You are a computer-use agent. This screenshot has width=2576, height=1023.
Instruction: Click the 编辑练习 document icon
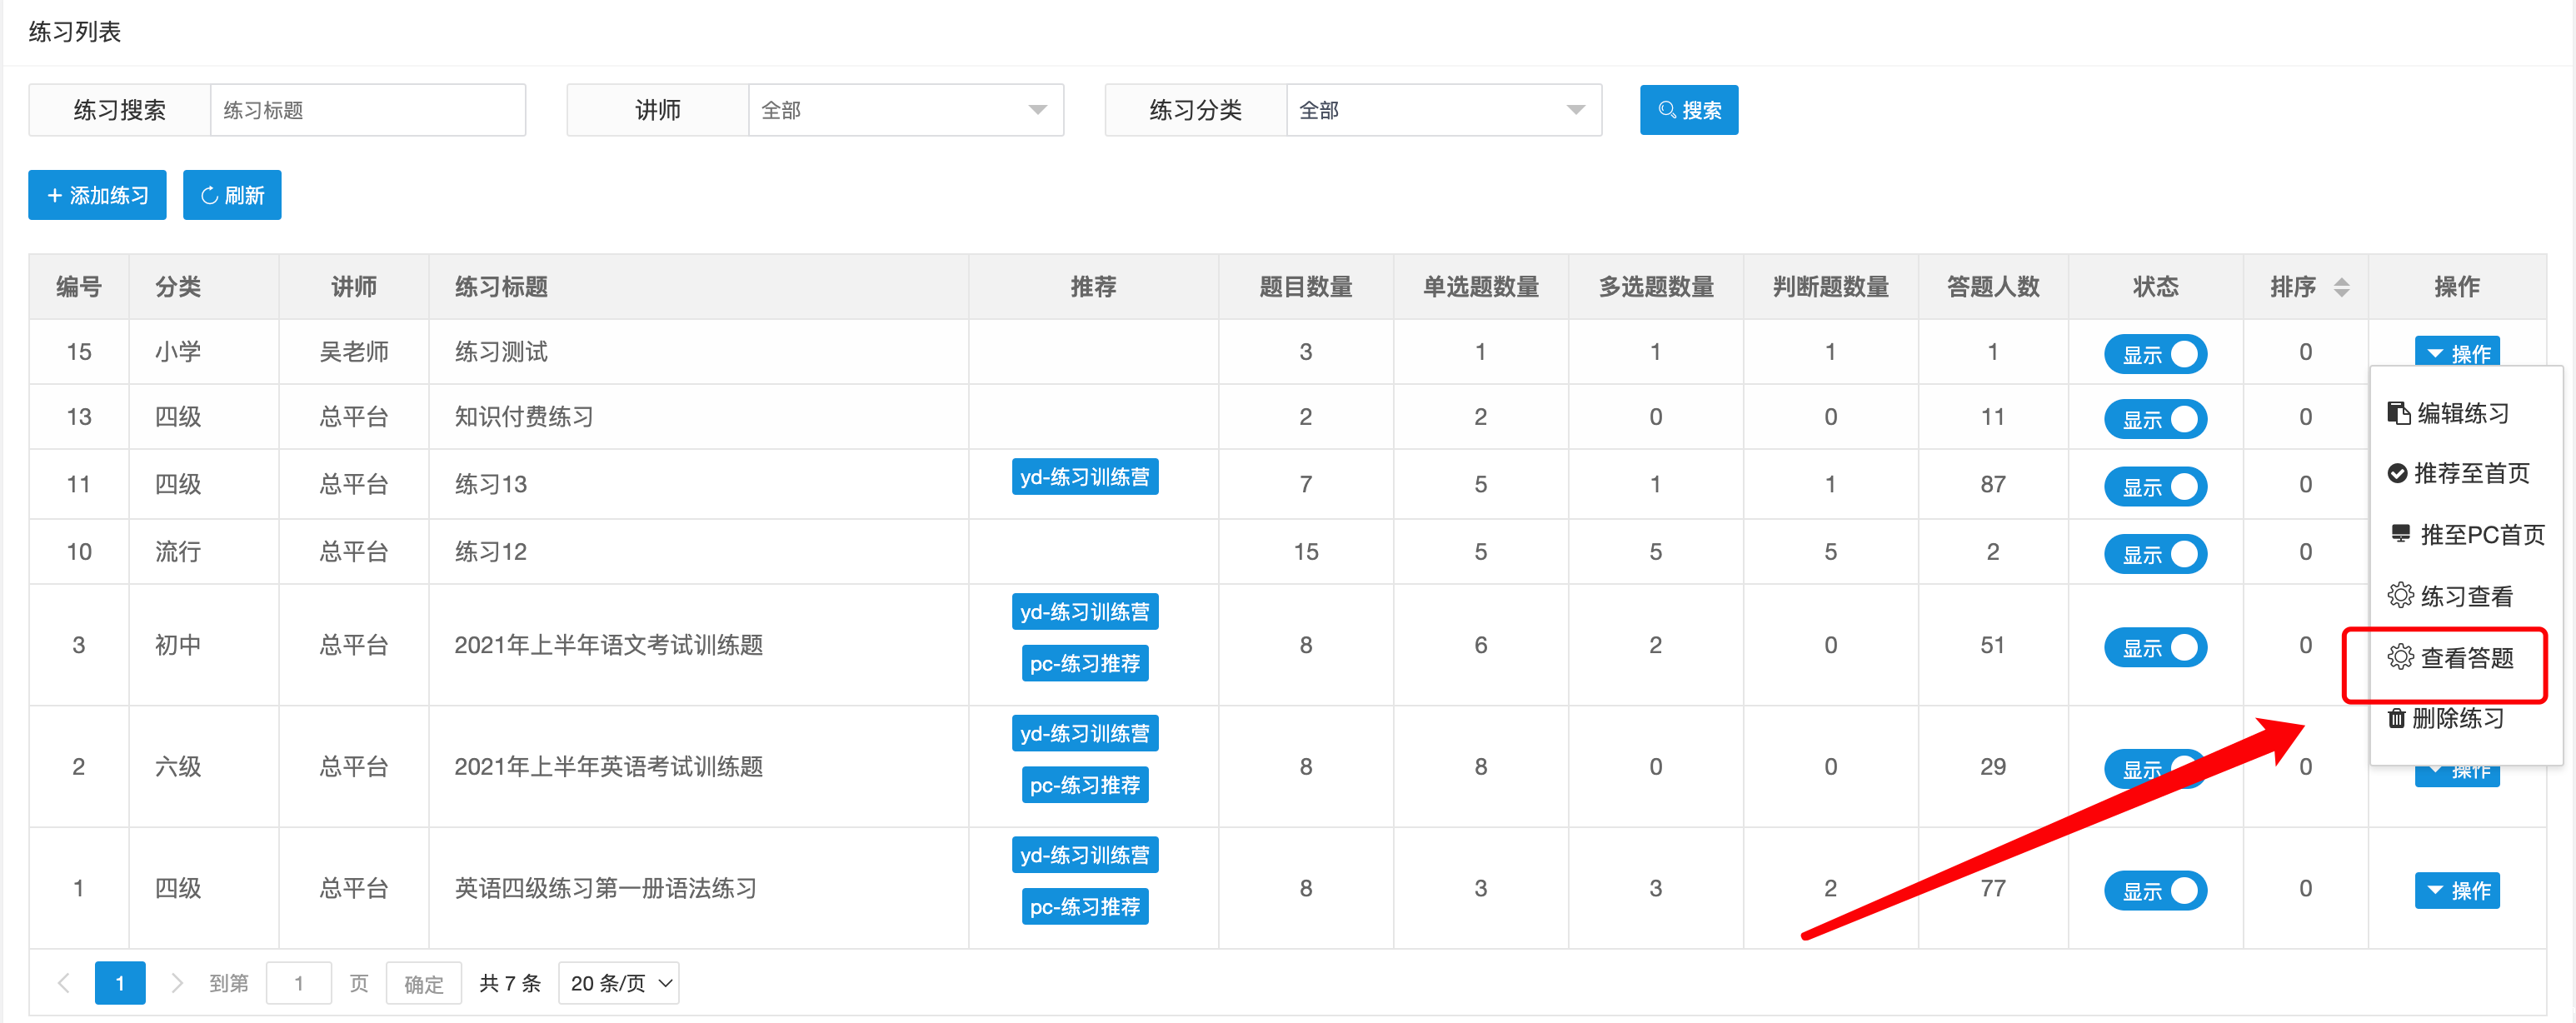[2398, 413]
